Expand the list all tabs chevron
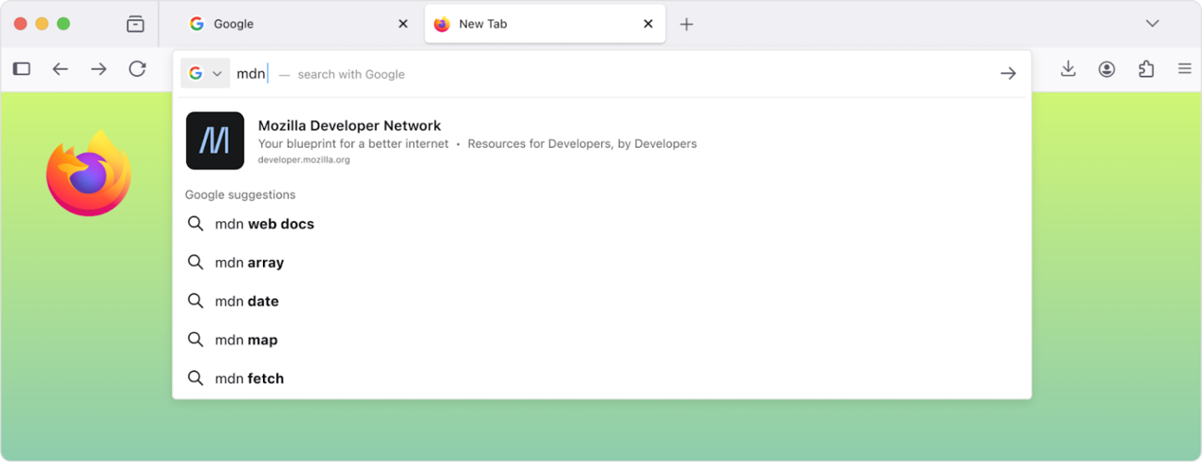Screen dimensions: 1202x462 click(1152, 24)
